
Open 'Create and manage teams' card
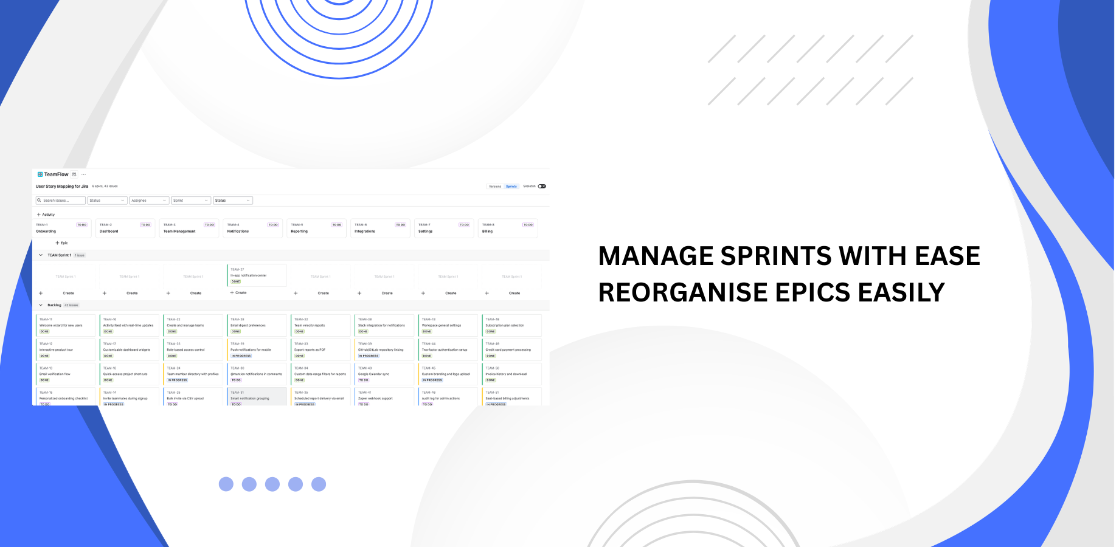(193, 325)
